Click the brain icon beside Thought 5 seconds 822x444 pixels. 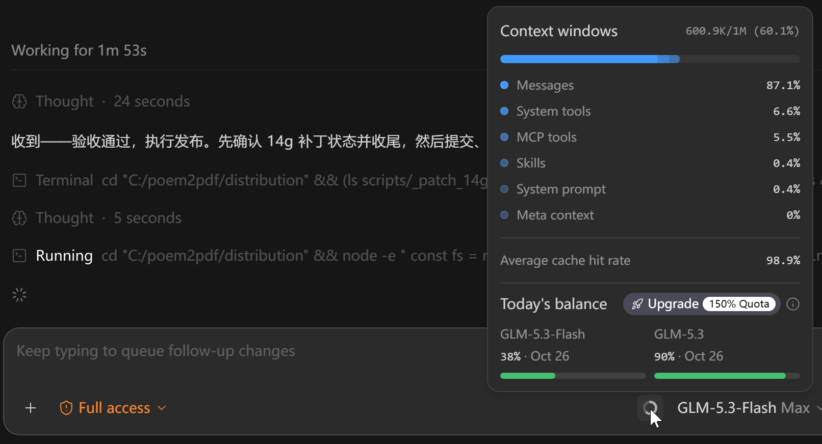click(19, 218)
